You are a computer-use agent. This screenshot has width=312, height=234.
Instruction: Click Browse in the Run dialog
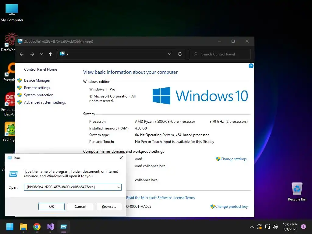(x=109, y=207)
